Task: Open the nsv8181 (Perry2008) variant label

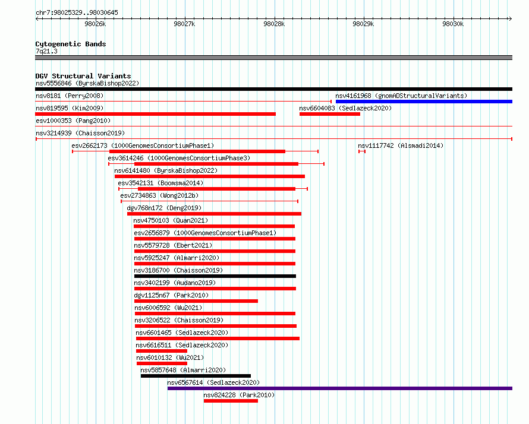Action: [70, 96]
